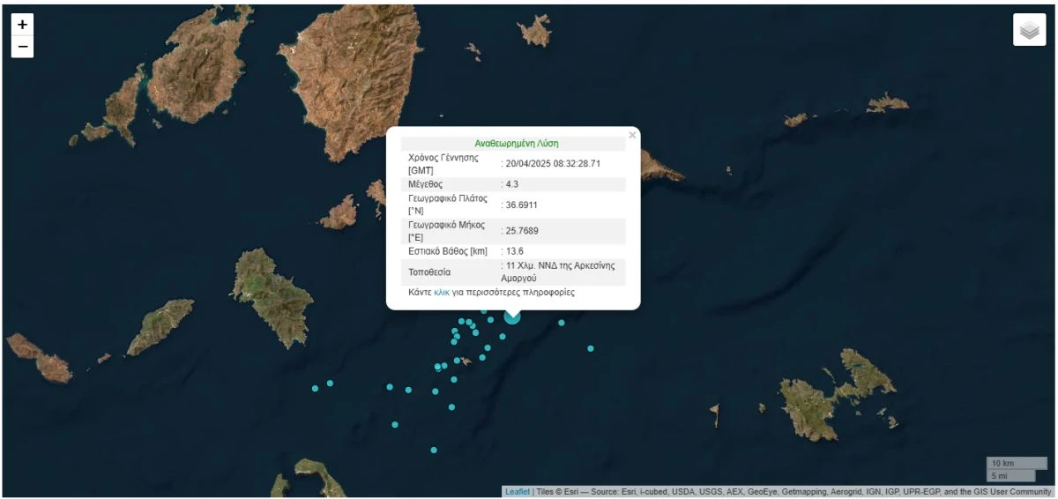Click the '5 mi' scale bar

(x=1010, y=475)
